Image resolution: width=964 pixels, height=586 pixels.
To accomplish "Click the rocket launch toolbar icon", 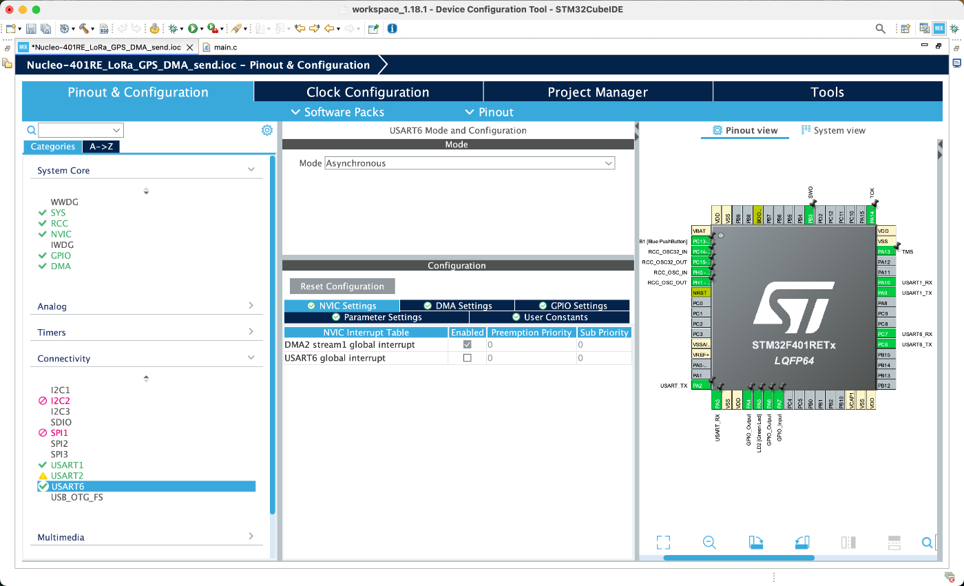I will [x=235, y=29].
